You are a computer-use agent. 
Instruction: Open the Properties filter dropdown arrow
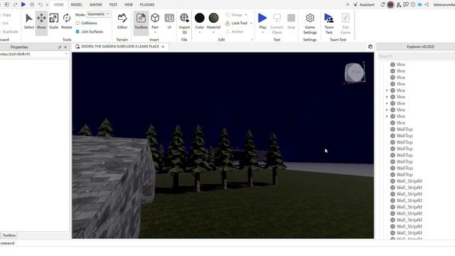click(66, 54)
